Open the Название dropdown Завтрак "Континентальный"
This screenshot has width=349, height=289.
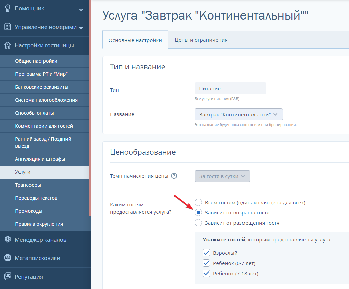pyautogui.click(x=239, y=114)
